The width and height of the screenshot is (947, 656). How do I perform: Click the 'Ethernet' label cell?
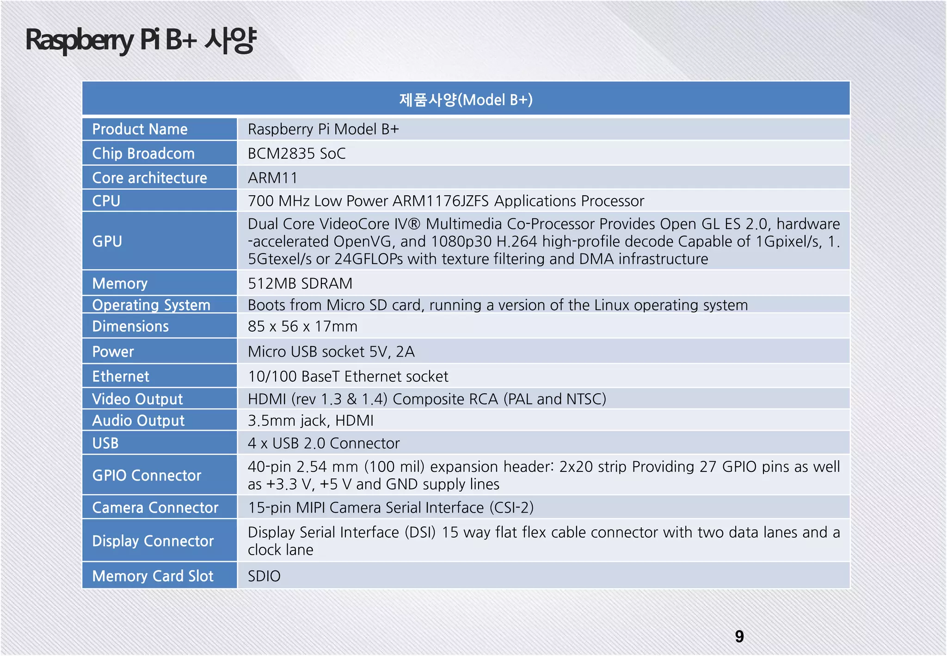[x=160, y=376]
